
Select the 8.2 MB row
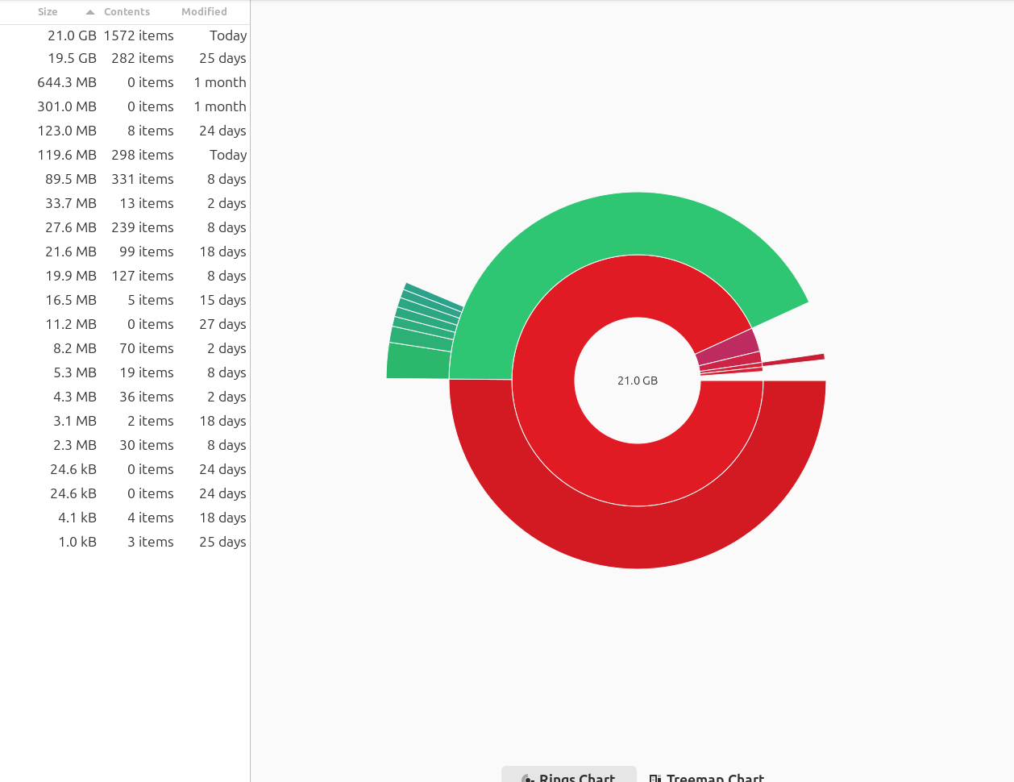point(125,348)
